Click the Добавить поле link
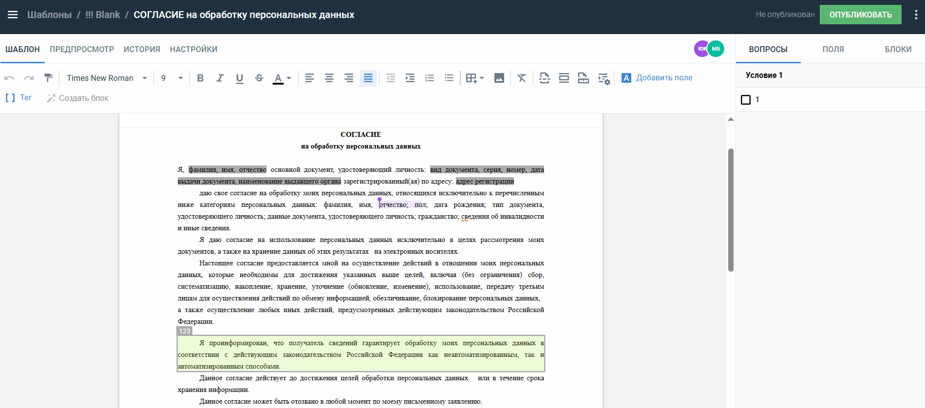 664,78
